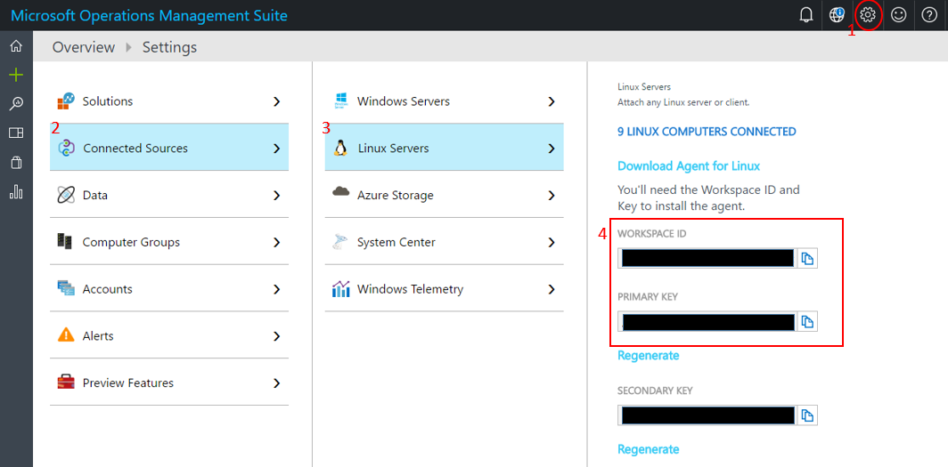This screenshot has height=467, width=948.
Task: Click the System Center icon
Action: pyautogui.click(x=340, y=242)
